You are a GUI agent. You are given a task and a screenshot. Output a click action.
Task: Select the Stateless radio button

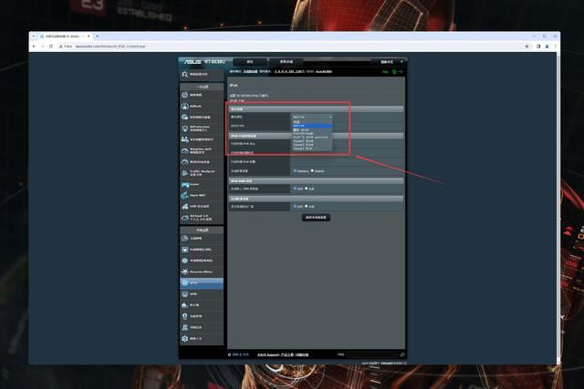click(x=295, y=170)
